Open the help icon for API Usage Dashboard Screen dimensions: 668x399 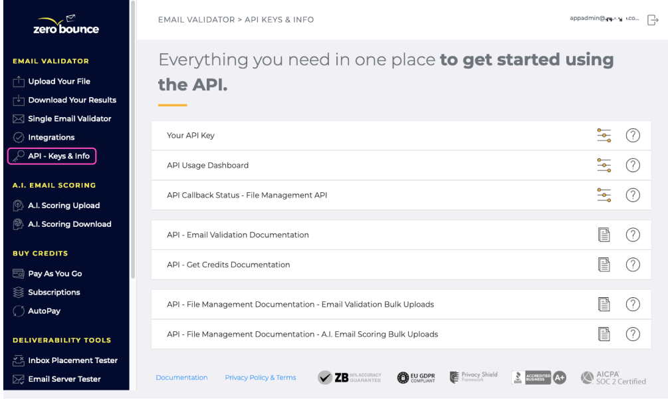632,165
